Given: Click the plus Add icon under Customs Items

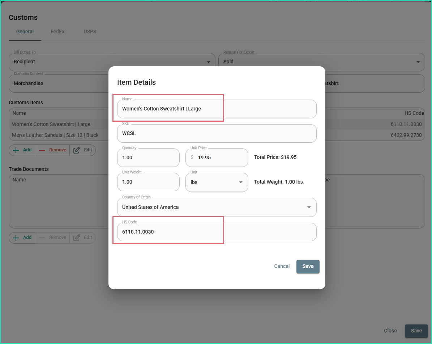Looking at the screenshot, I should click(16, 150).
